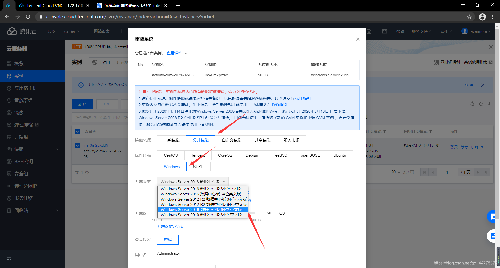Viewport: 500px width, 268px height.
Task: Choose openSUSE operating system
Action: [310, 155]
